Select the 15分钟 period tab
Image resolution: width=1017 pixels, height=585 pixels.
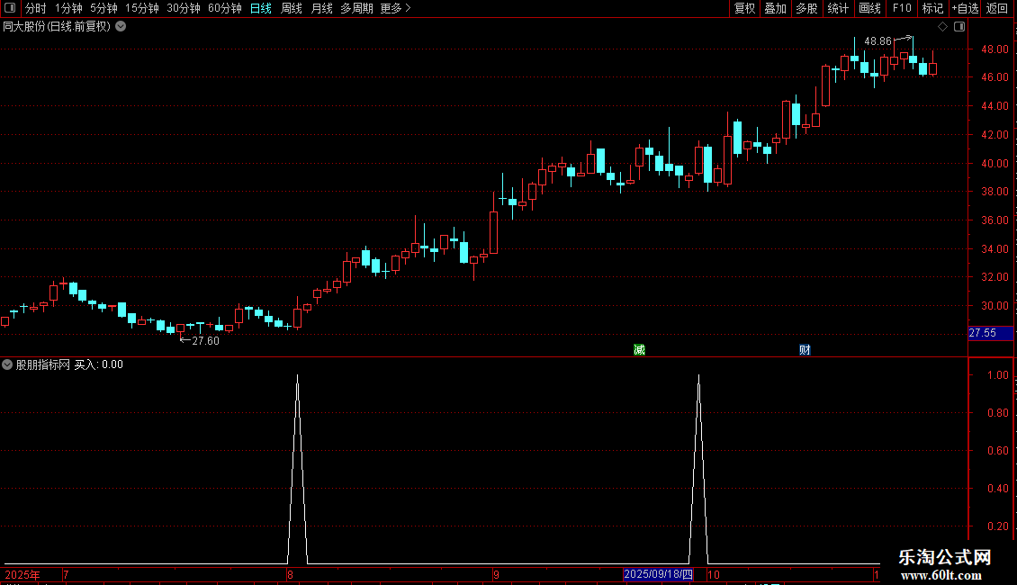(x=141, y=8)
